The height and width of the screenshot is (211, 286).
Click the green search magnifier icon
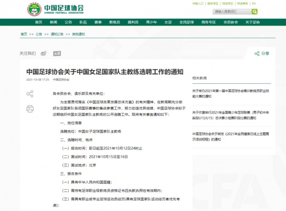point(254,12)
